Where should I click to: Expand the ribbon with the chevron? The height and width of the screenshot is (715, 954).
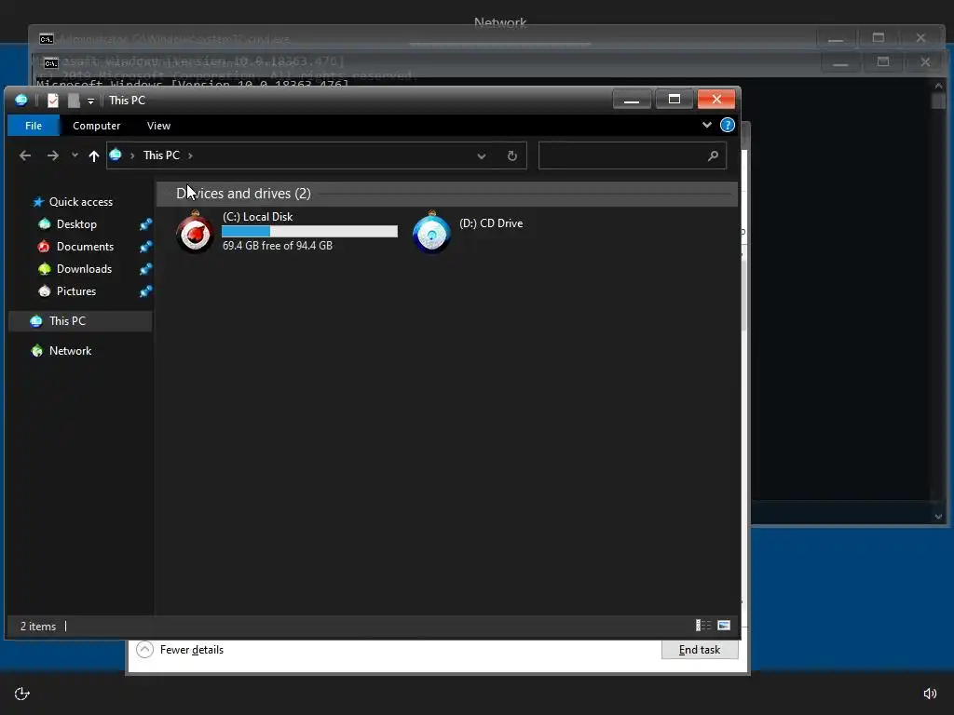(706, 126)
